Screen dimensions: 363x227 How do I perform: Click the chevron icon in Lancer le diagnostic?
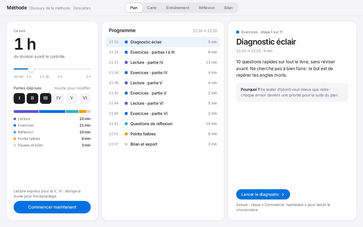[283, 194]
